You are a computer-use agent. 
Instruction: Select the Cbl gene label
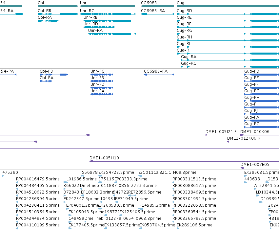[41, 3]
